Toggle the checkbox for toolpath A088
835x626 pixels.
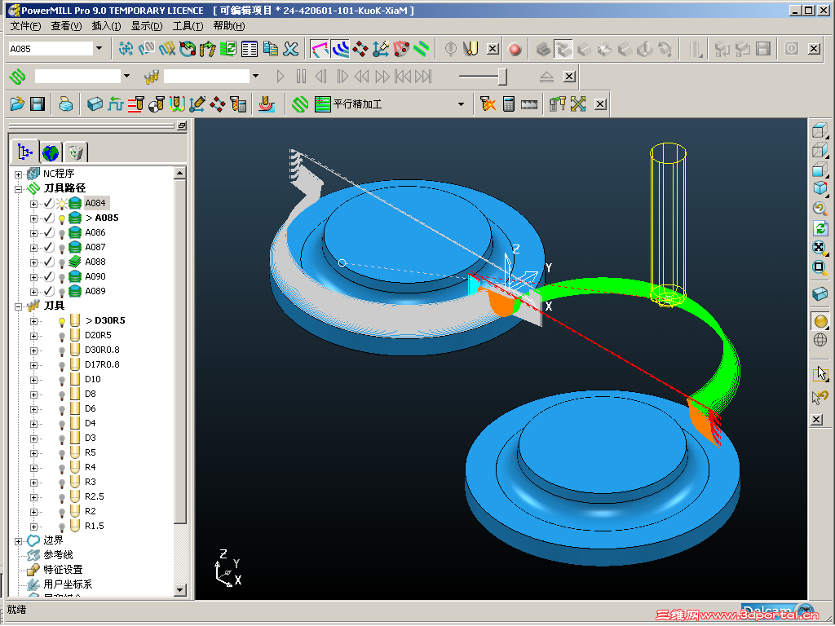click(x=48, y=262)
